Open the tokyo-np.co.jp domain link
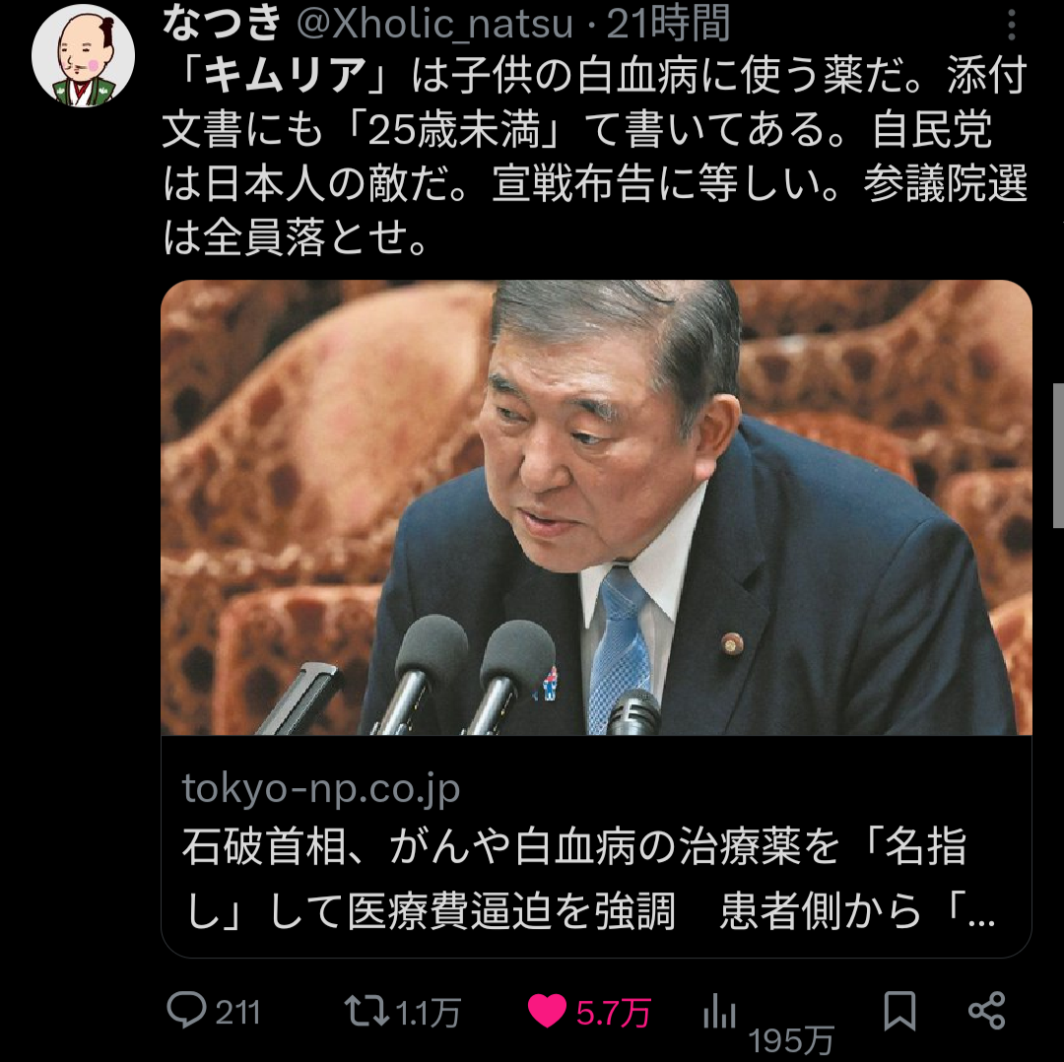 click(320, 788)
